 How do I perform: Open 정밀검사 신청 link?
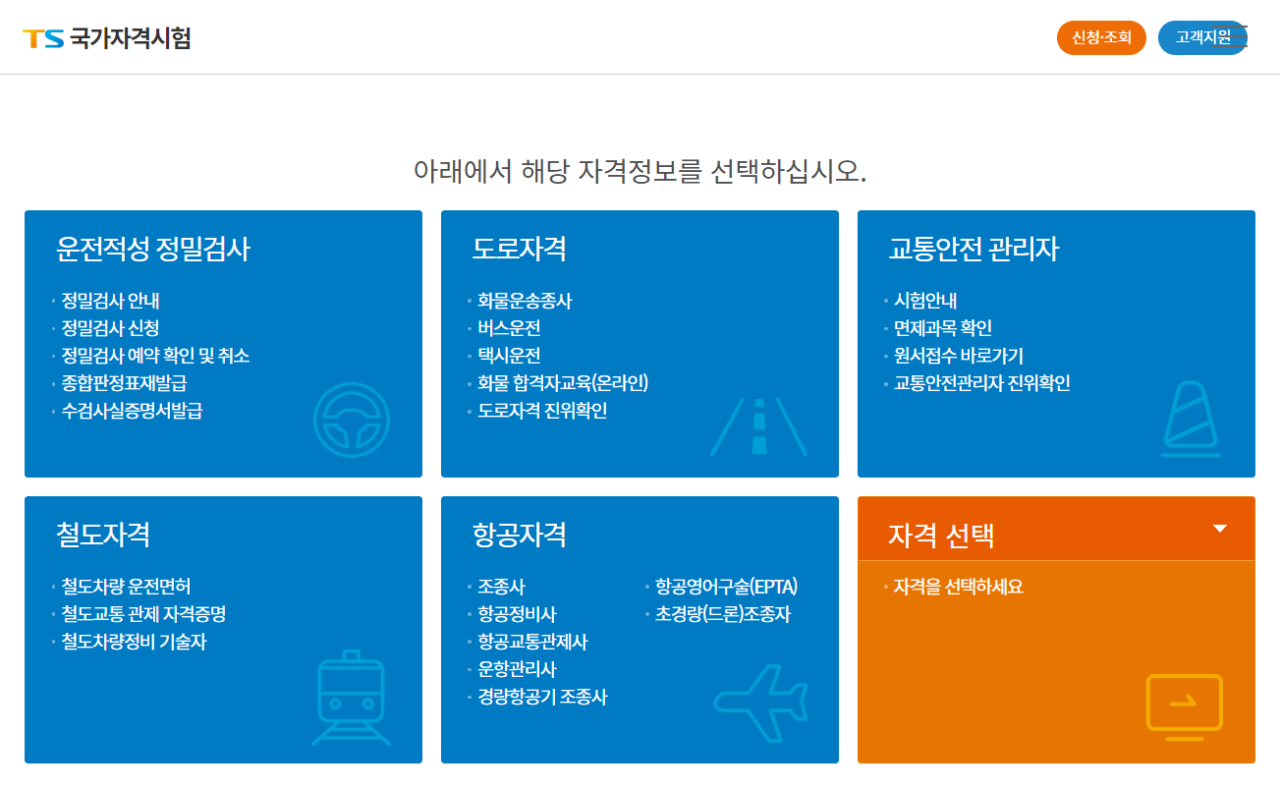[111, 329]
